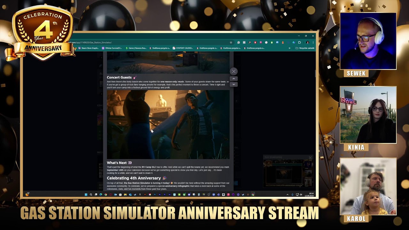Open the weather widget on the taskbar
Screen dimensions: 409x230
coord(27,194)
